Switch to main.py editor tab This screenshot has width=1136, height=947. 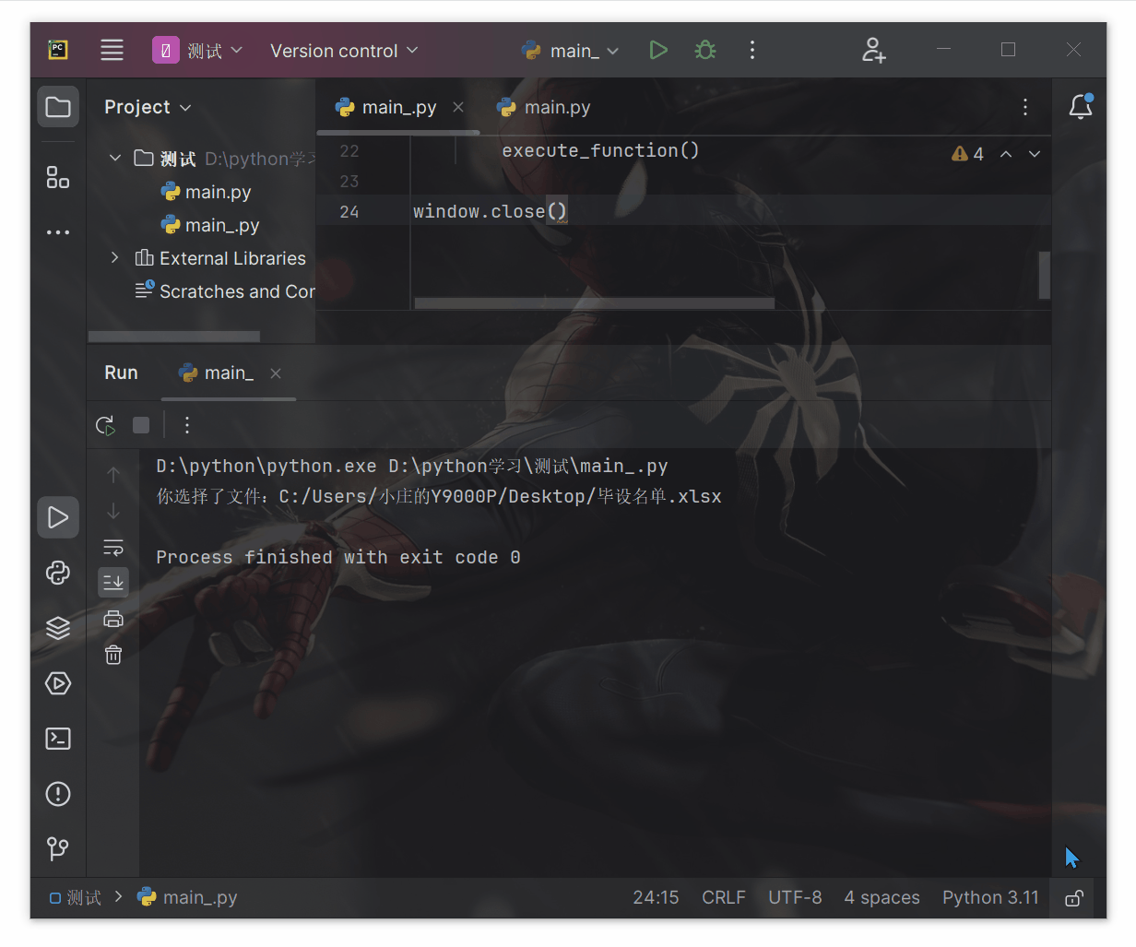pyautogui.click(x=544, y=107)
